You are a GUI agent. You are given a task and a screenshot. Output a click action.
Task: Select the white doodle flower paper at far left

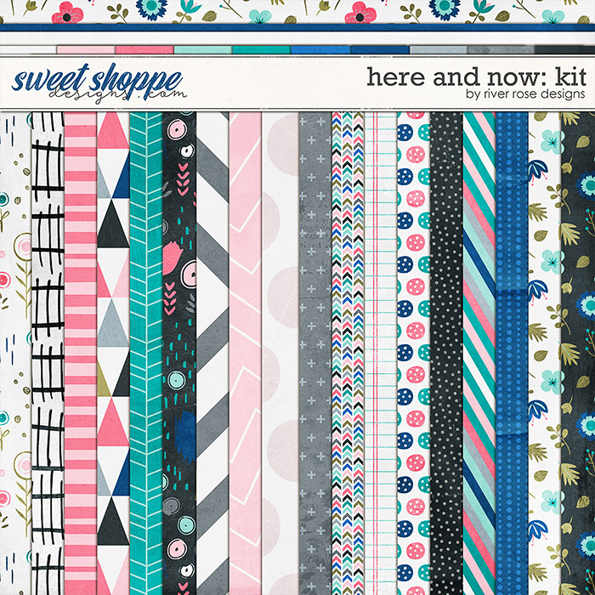click(x=15, y=354)
